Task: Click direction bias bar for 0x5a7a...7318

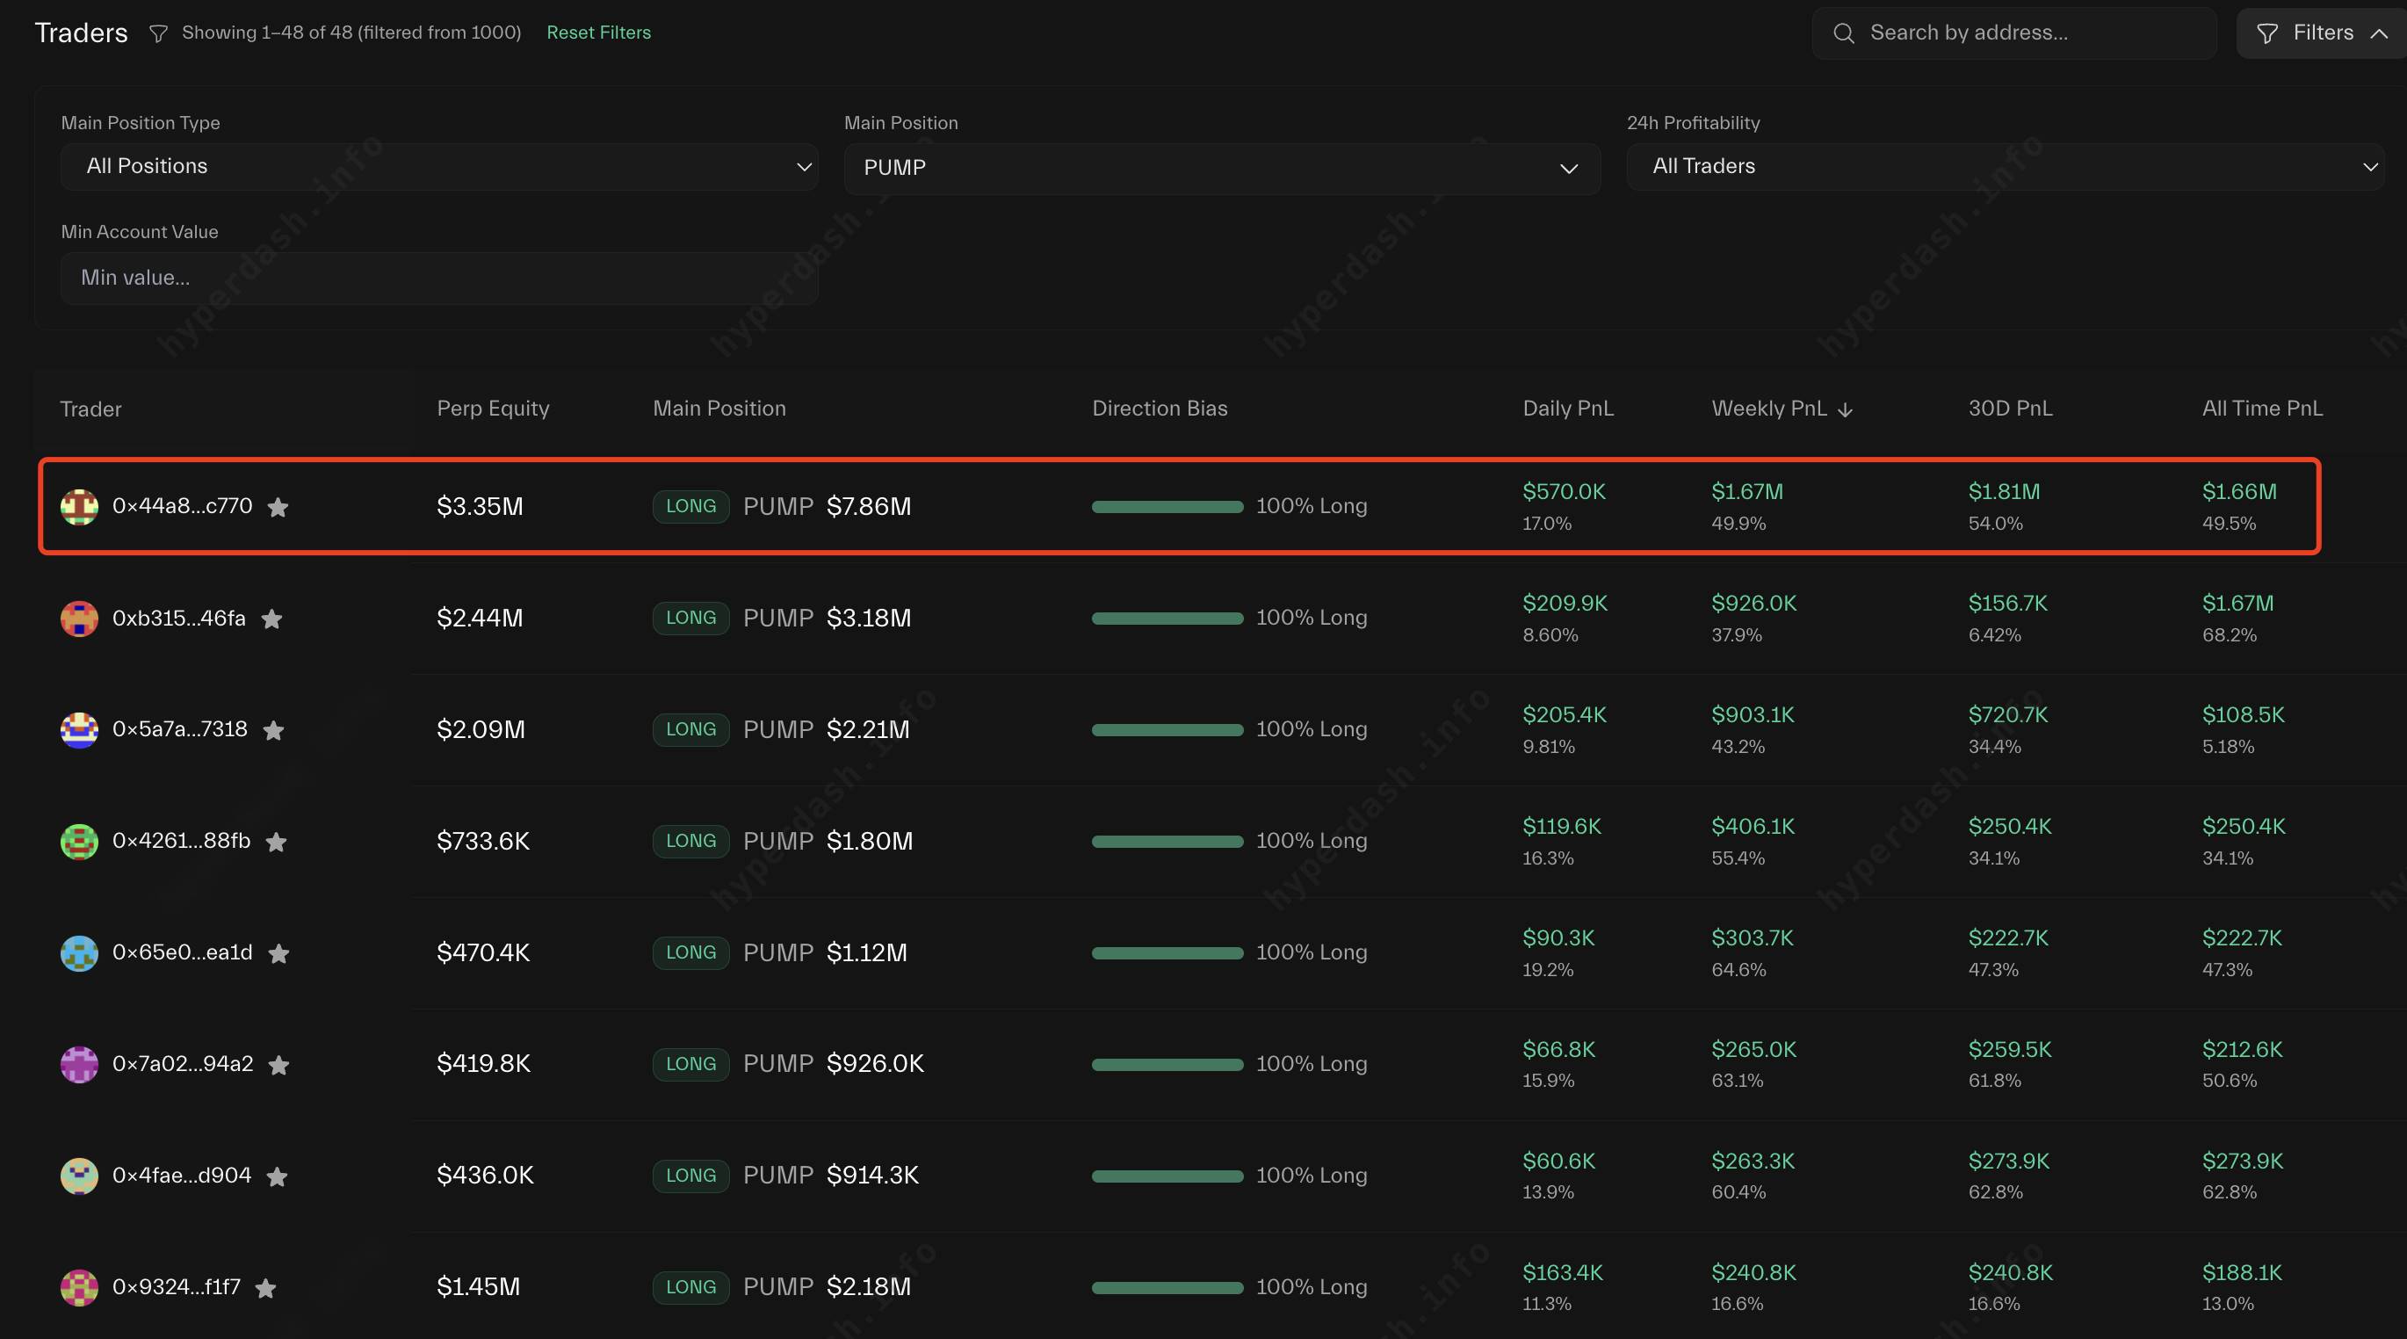Action: (1167, 730)
